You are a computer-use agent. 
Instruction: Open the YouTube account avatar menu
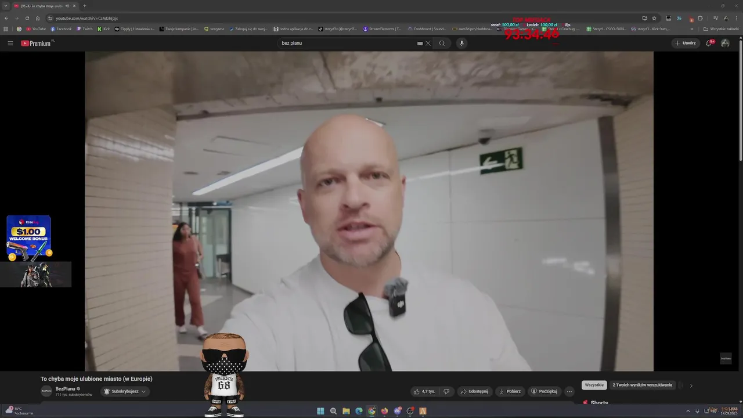(x=726, y=43)
